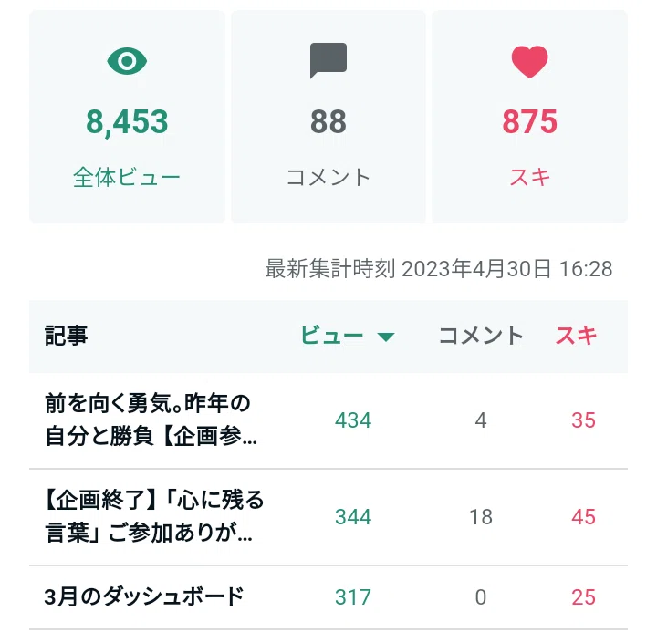657x632 pixels.
Task: Open the 全体ビュー summary card label
Action: tap(127, 177)
